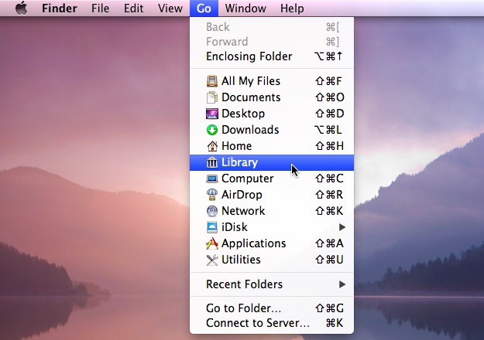Click the green Downloads arrow icon
Screen dimensions: 484x340
click(x=212, y=130)
